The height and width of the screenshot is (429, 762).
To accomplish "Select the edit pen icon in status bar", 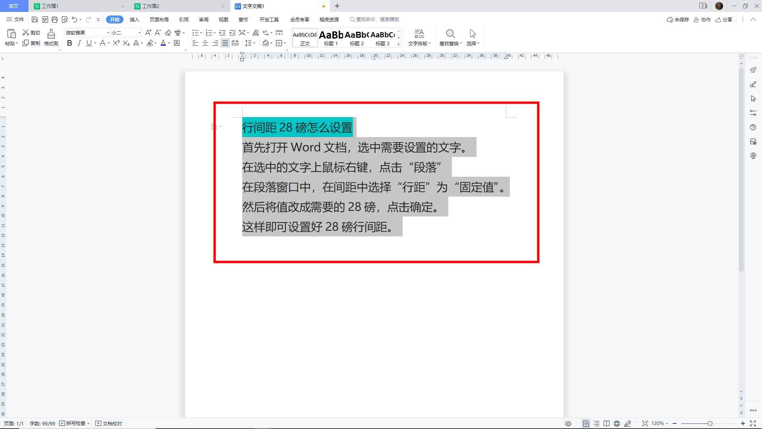I will 627,423.
